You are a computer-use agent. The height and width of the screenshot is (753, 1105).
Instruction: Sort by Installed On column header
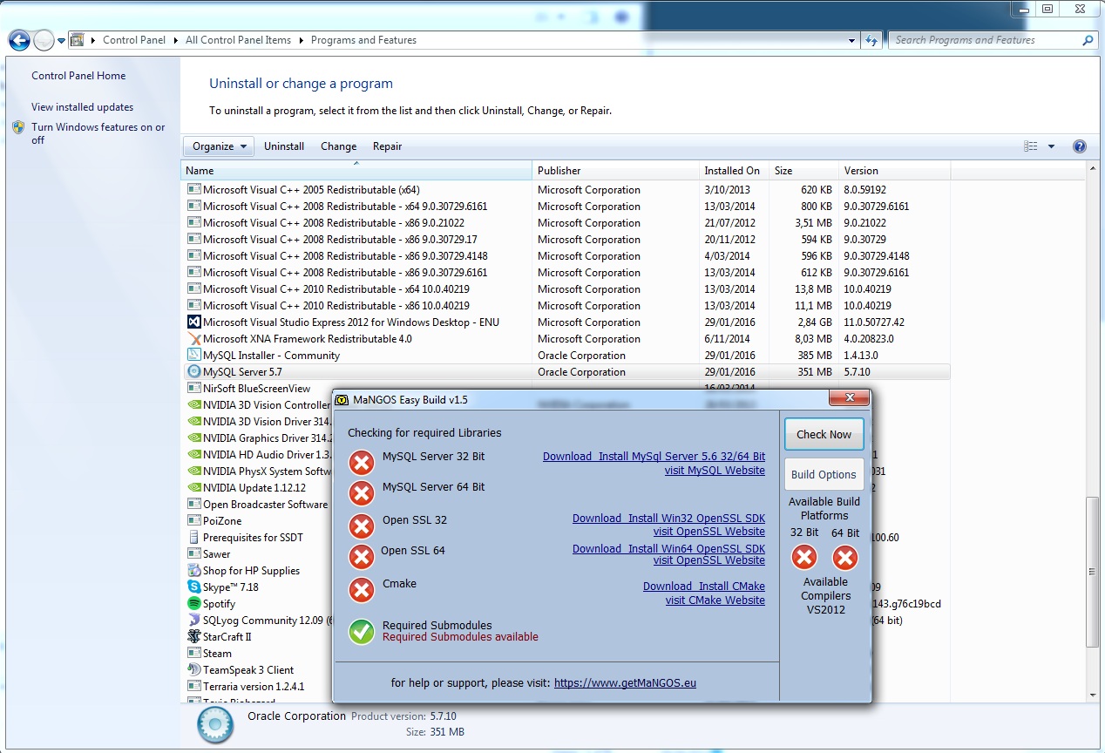pyautogui.click(x=734, y=171)
